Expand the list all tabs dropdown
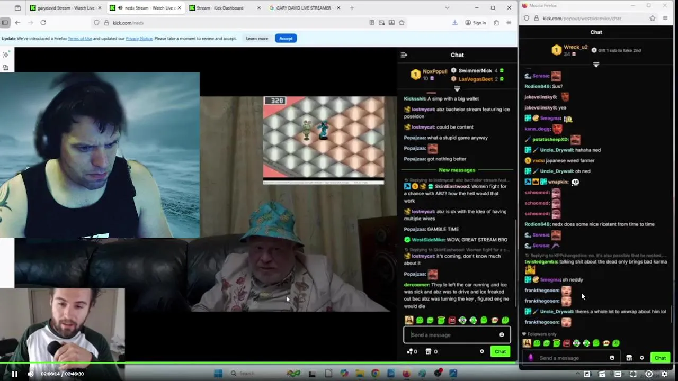Image resolution: width=678 pixels, height=381 pixels. coord(447,8)
